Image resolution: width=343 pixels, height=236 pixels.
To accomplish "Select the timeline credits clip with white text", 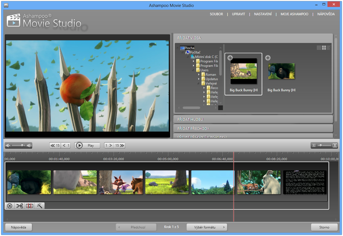I will pos(305,182).
